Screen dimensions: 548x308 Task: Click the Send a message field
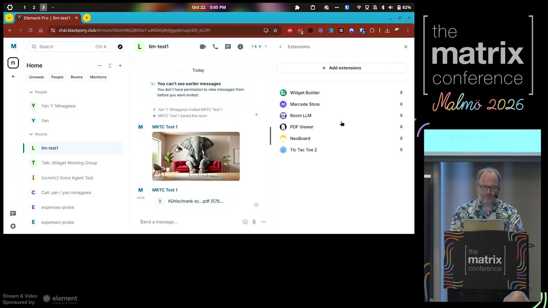pyautogui.click(x=190, y=222)
